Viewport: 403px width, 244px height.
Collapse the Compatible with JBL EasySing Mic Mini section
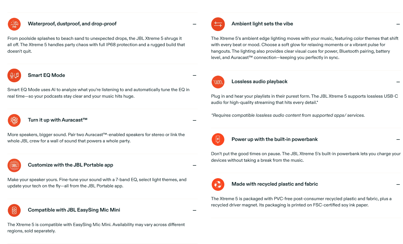194,210
